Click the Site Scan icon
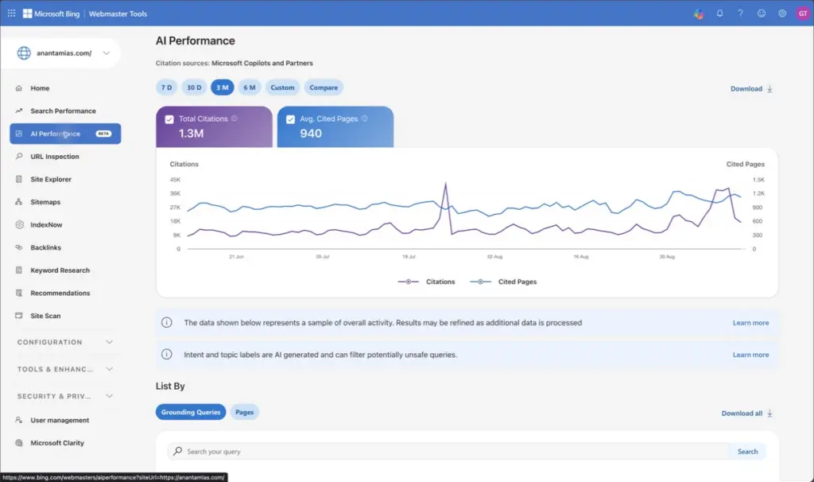 (x=19, y=315)
